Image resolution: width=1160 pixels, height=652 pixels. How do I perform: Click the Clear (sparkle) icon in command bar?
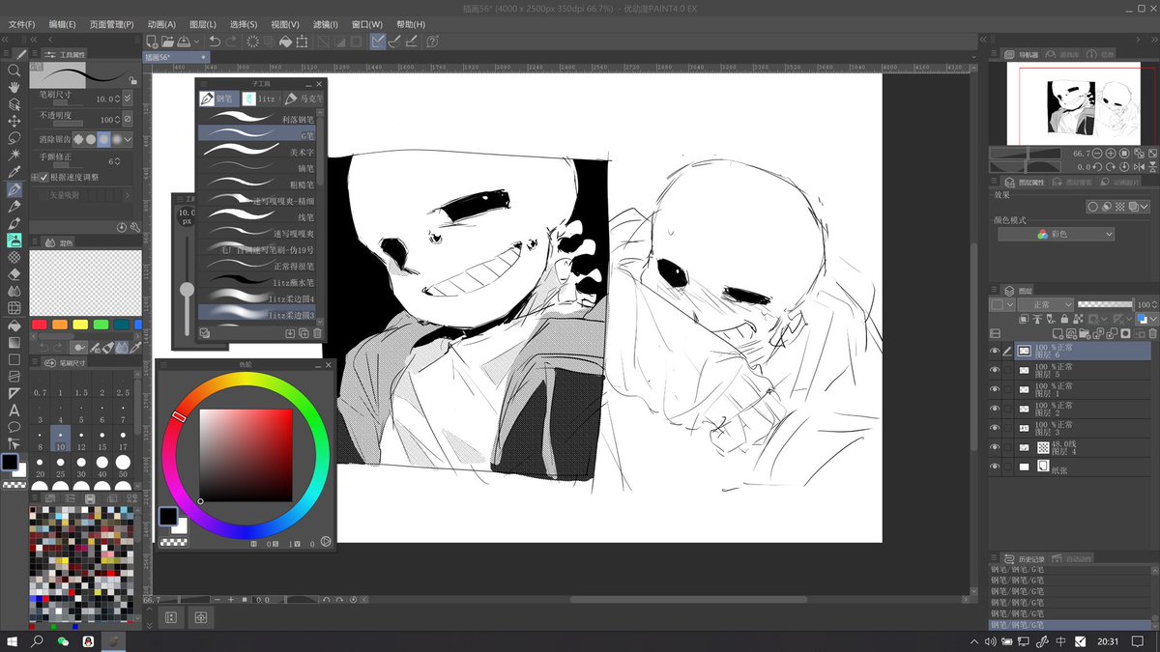coord(252,42)
